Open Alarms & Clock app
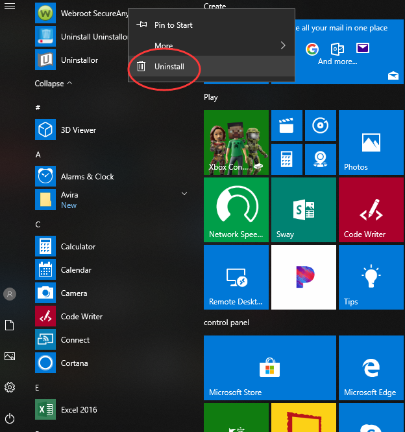Image resolution: width=405 pixels, height=432 pixels. point(74,176)
